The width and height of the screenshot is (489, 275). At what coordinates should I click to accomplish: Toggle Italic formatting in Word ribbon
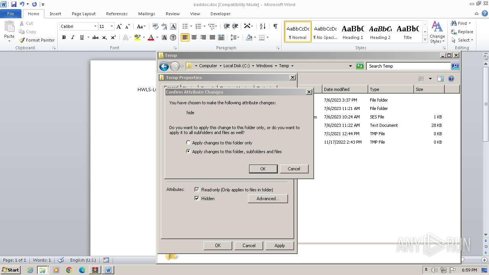(x=73, y=37)
